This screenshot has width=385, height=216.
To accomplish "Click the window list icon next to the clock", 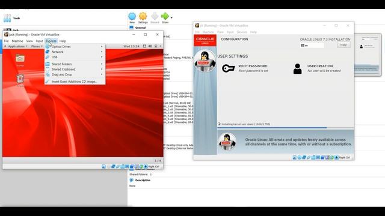I will pyautogui.click(x=144, y=46).
